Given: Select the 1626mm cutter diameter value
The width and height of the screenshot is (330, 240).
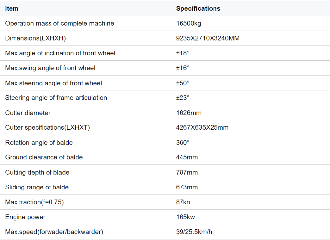Looking at the screenshot, I should click(x=188, y=113).
